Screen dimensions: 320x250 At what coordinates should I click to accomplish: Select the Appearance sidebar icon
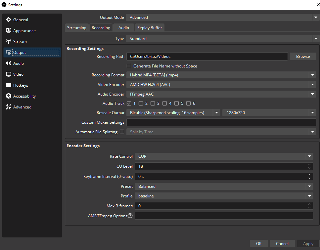coord(9,31)
